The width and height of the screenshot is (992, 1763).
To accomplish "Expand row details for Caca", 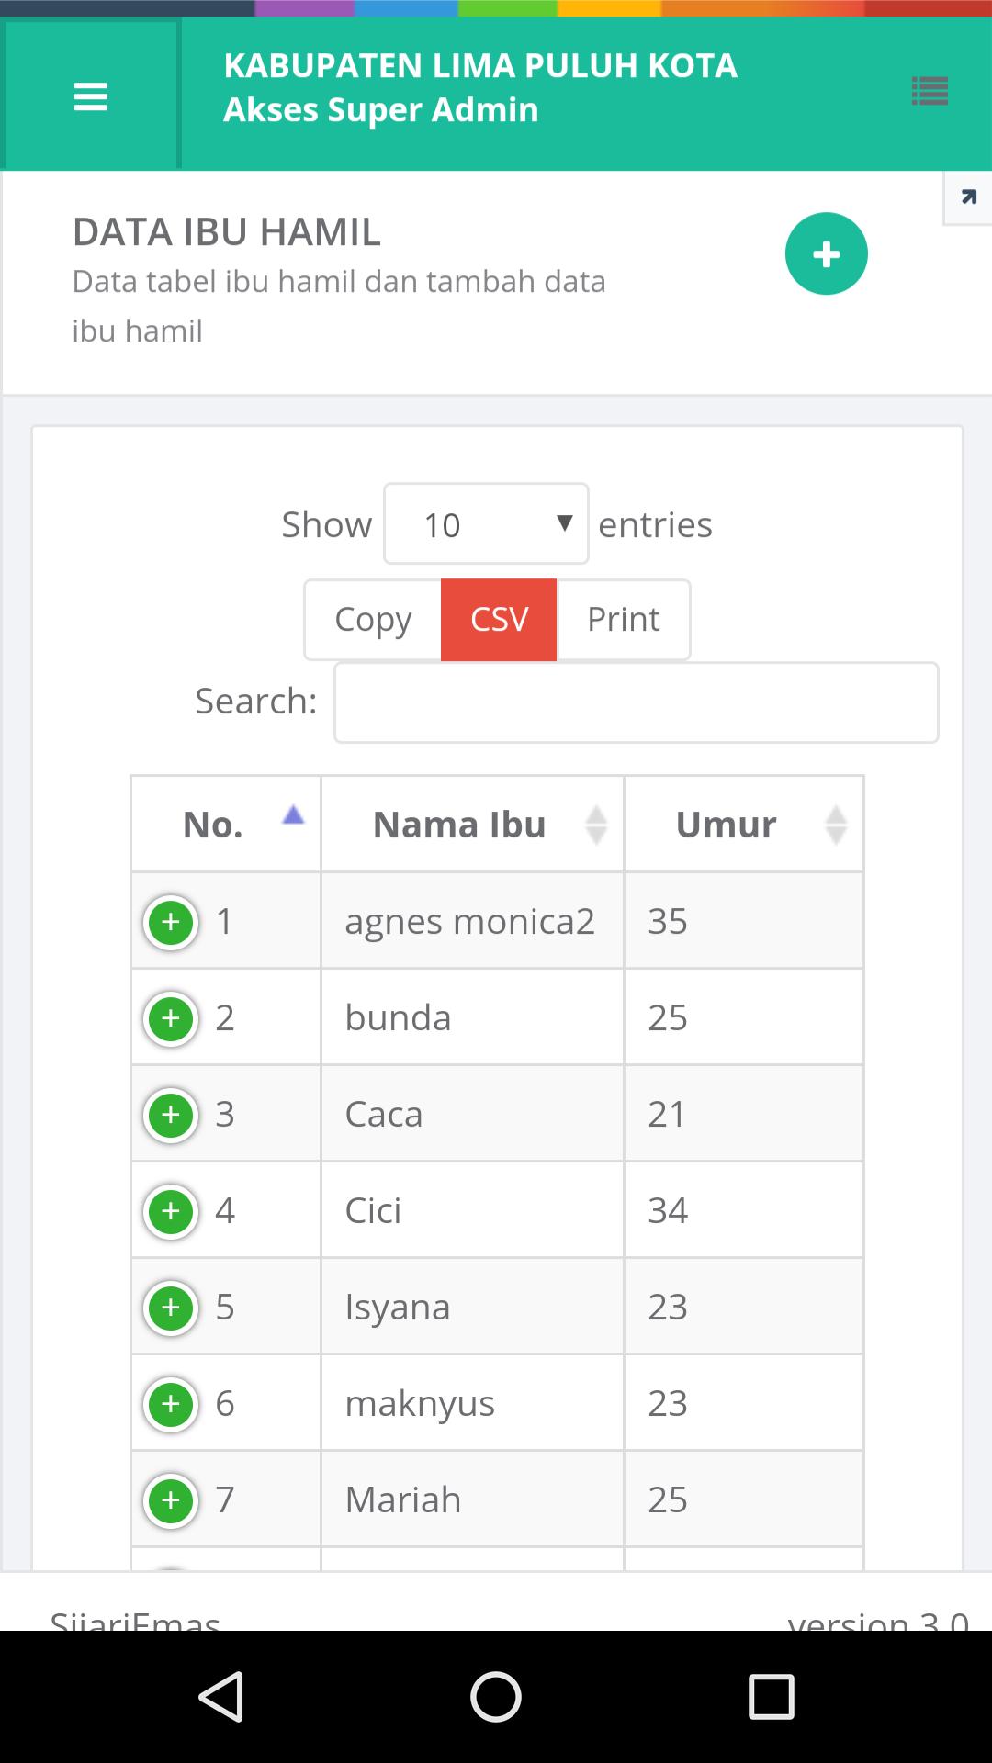I will coord(171,1114).
